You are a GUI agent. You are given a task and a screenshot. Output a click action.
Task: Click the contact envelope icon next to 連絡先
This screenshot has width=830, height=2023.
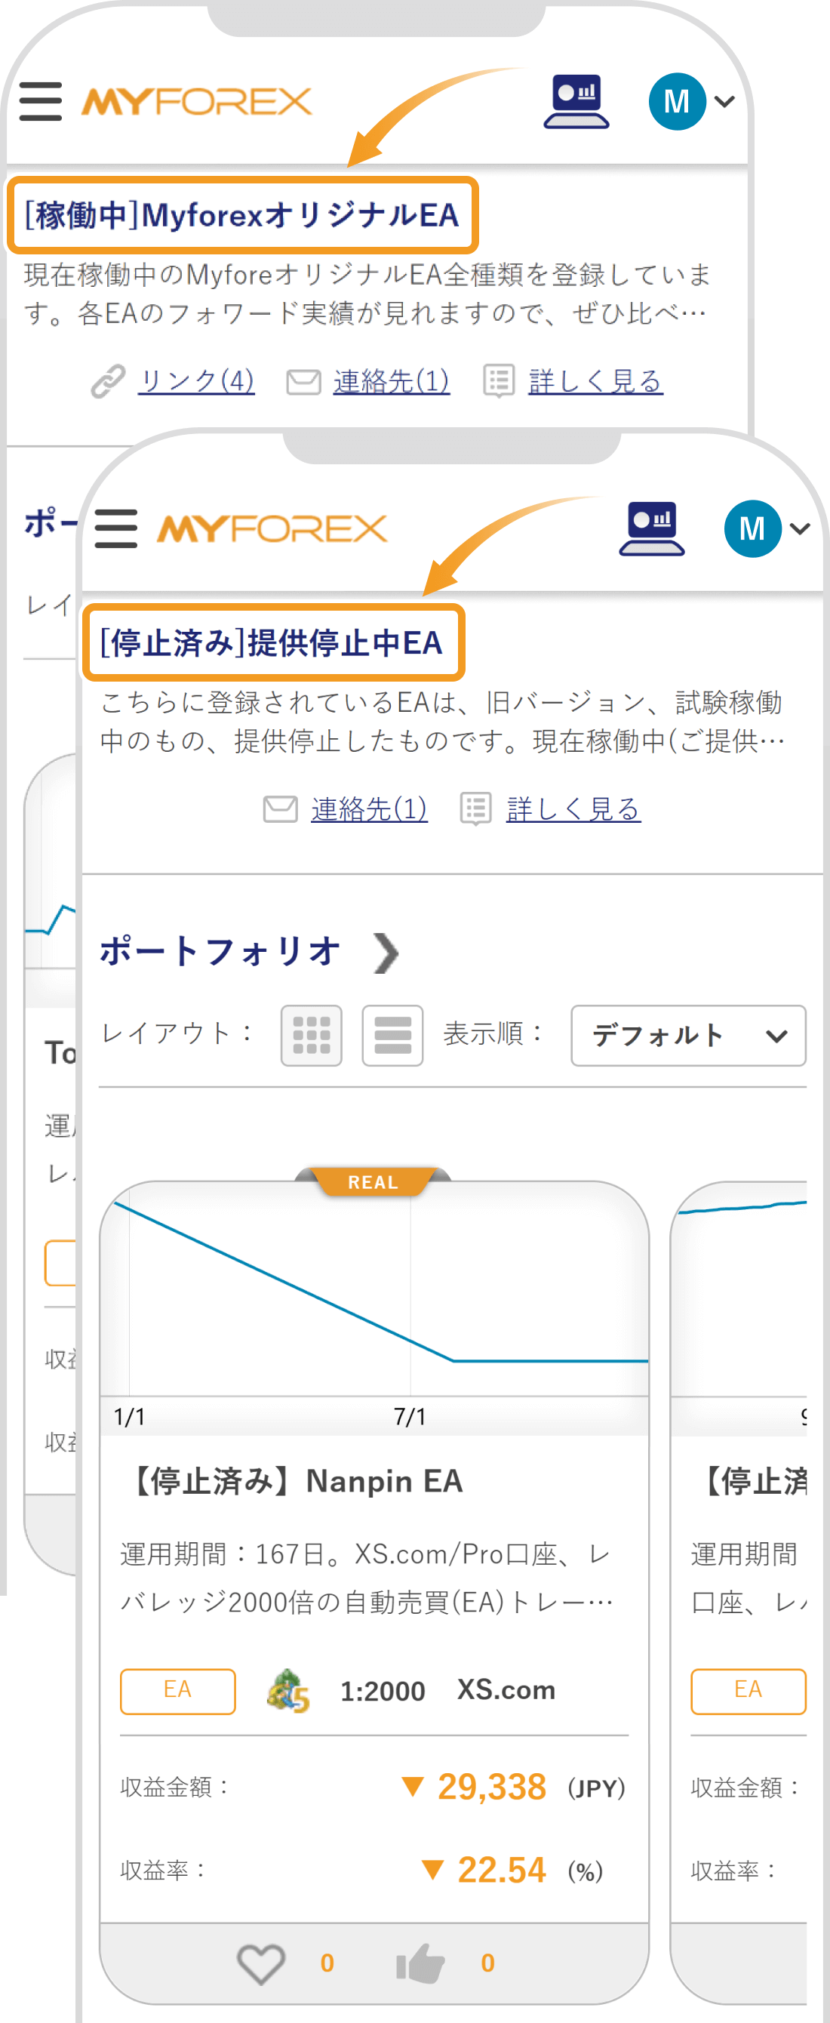pos(279,809)
